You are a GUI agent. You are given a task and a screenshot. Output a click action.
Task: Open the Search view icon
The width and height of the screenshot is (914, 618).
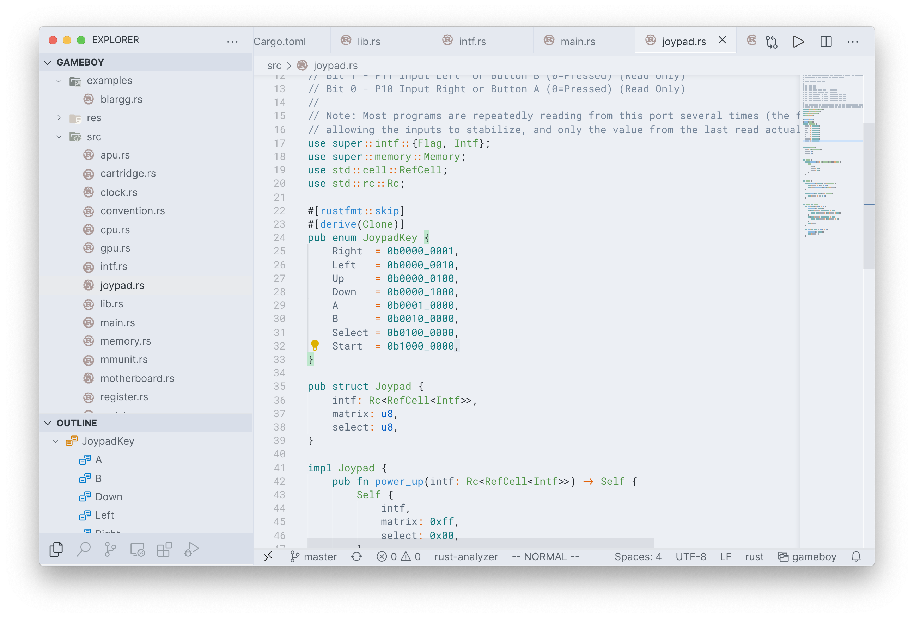coord(84,549)
